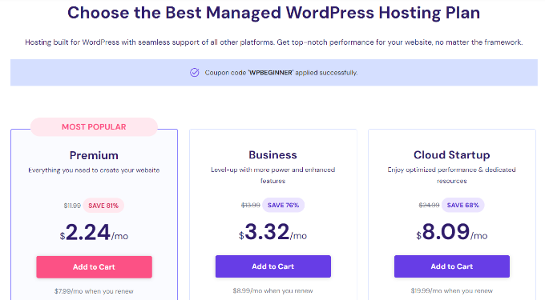Viewport: 545px width, 300px height.
Task: Select the Business plan title
Action: 272,154
